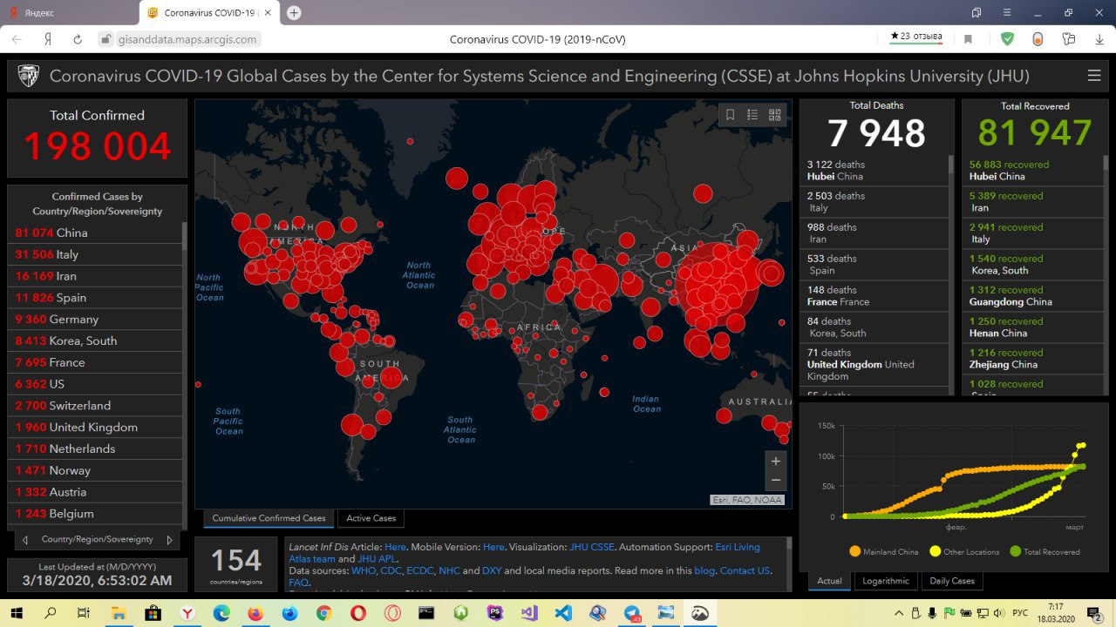Select Switzerland in the confirmed cases list
Image resolution: width=1116 pixels, height=627 pixels.
pyautogui.click(x=96, y=405)
